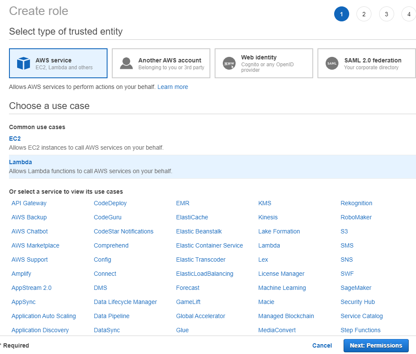Select the AWS Backup service

pyautogui.click(x=29, y=217)
